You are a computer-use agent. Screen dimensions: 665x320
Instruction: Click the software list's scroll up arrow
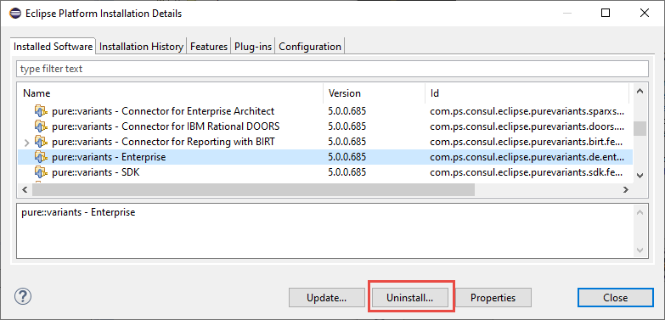pos(640,91)
